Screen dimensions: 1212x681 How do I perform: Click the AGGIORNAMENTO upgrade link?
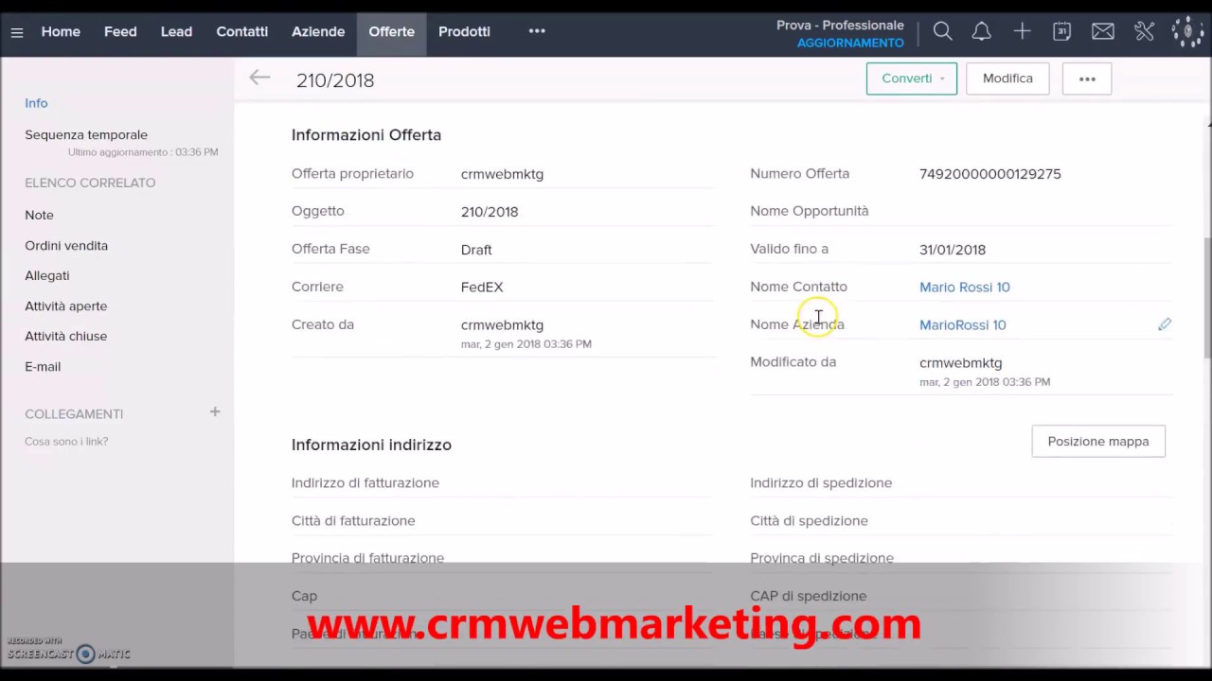[x=850, y=44]
